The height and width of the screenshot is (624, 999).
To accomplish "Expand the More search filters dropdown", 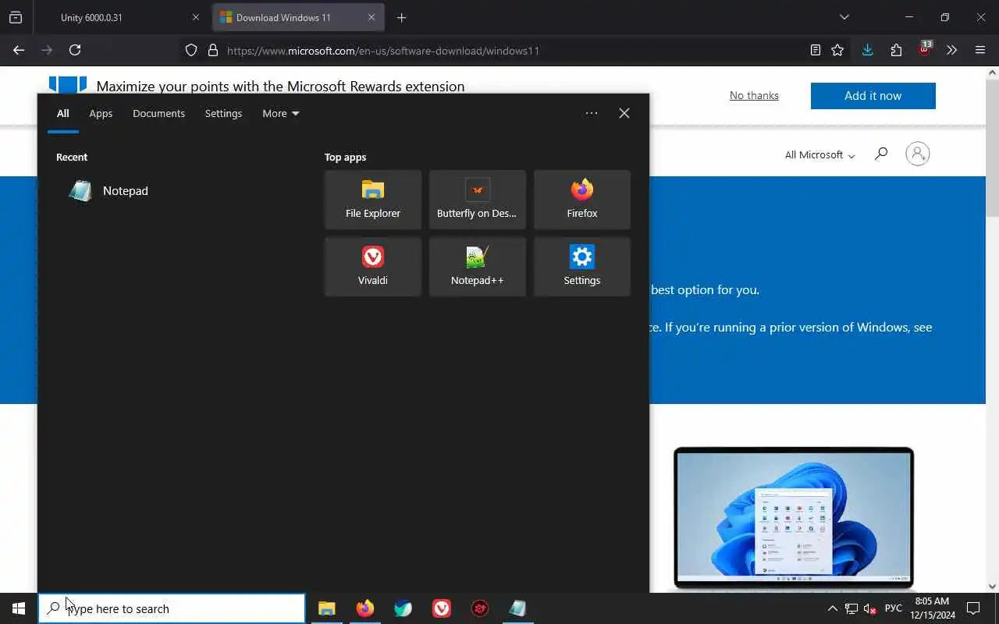I will click(x=281, y=113).
